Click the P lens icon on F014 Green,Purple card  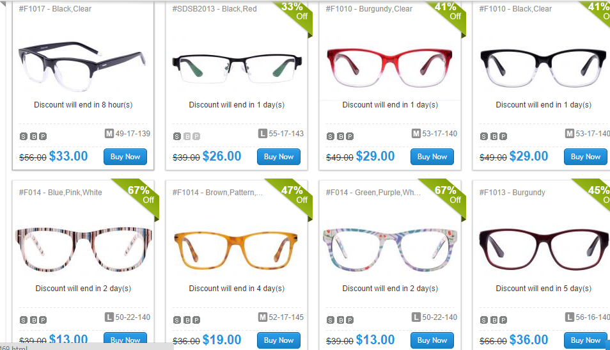350,320
